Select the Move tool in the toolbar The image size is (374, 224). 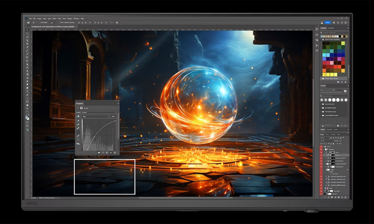[x=27, y=30]
